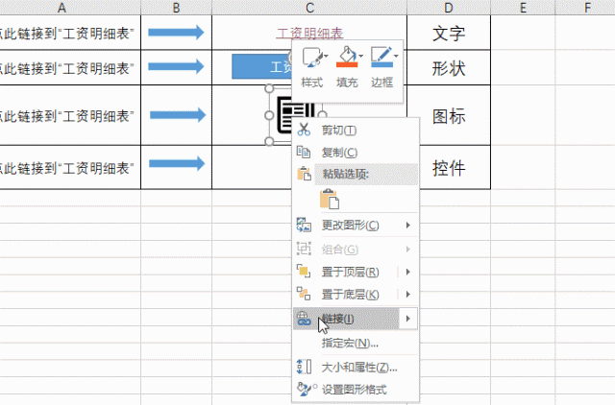This screenshot has width=615, height=405.
Task: Open the 样式 dropdown arrow
Action: coord(326,57)
